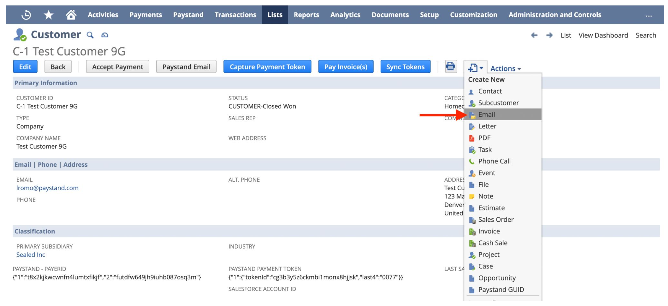Click the Edit button
668x306 pixels.
point(25,66)
